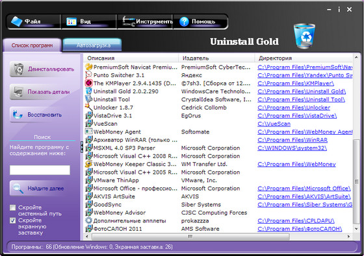Click the horizontal scrollbar left arrow

(87, 237)
